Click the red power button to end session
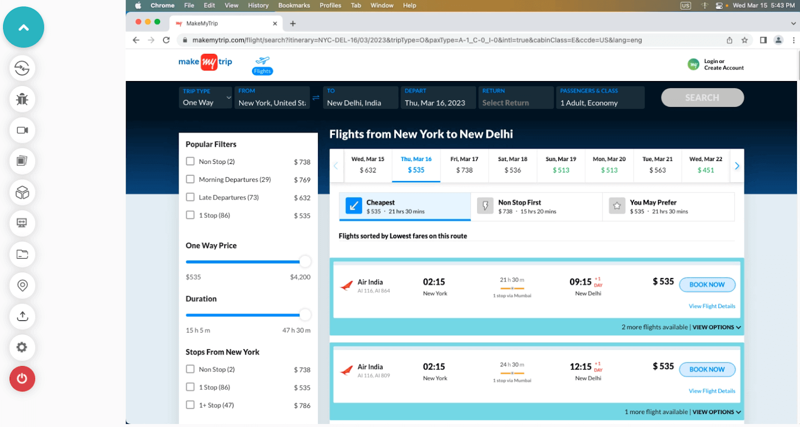800x427 pixels. pyautogui.click(x=22, y=378)
